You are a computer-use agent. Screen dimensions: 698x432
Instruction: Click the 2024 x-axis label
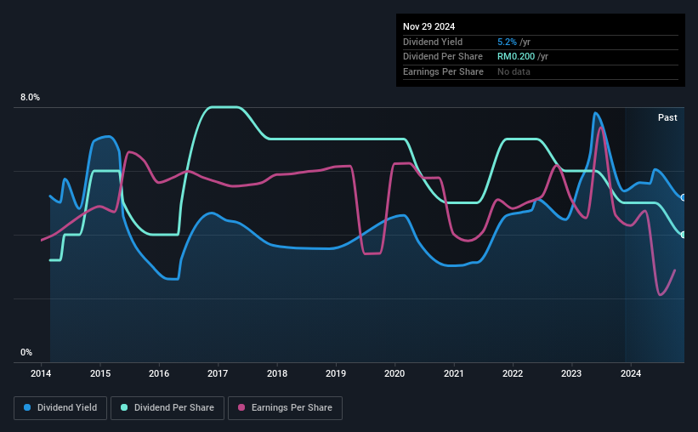pos(631,373)
